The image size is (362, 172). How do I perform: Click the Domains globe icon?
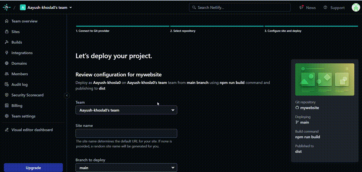click(7, 63)
